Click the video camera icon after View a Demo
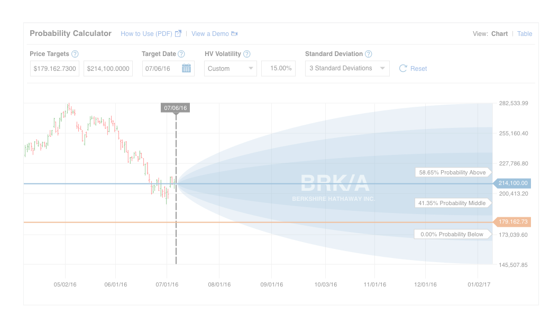The image size is (550, 324). (x=234, y=34)
